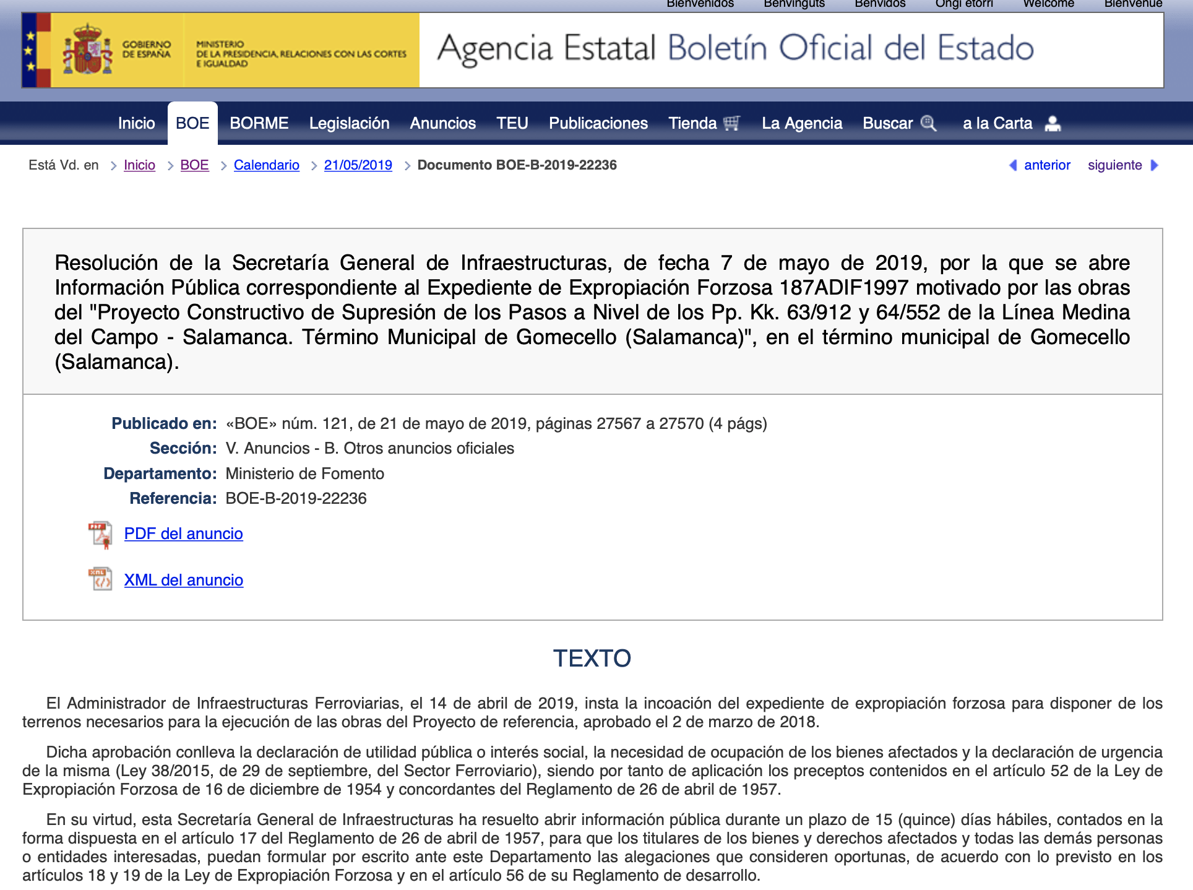
Task: Go to the siguiente document link
Action: 1115,165
